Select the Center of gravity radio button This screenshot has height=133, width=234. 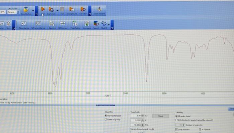[106, 119]
